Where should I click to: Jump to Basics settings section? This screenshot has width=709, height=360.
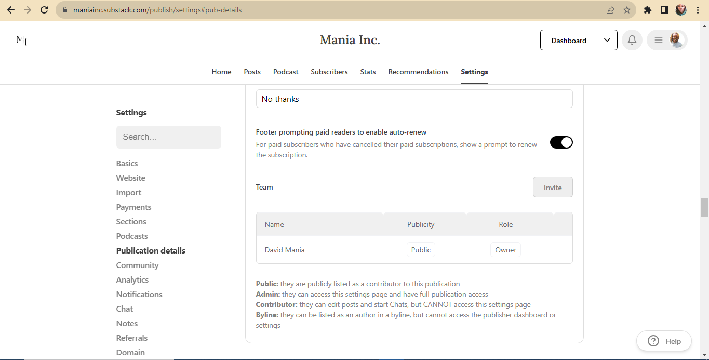pos(127,163)
